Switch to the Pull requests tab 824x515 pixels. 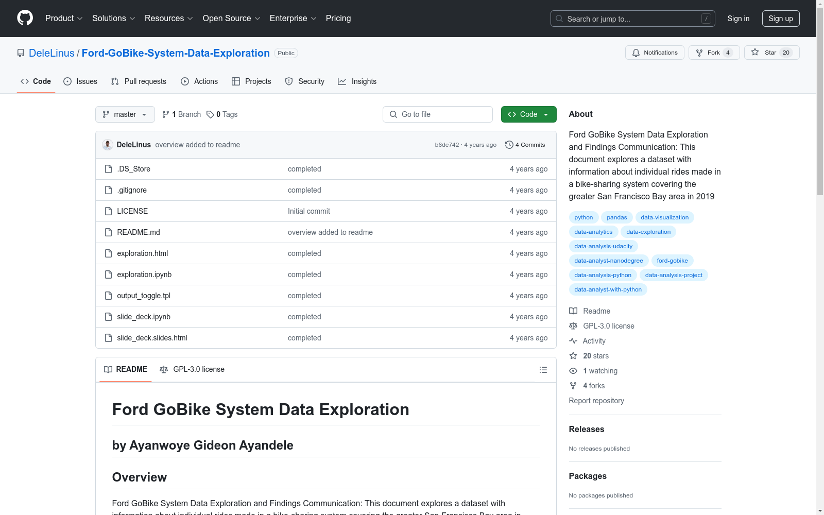coord(139,81)
